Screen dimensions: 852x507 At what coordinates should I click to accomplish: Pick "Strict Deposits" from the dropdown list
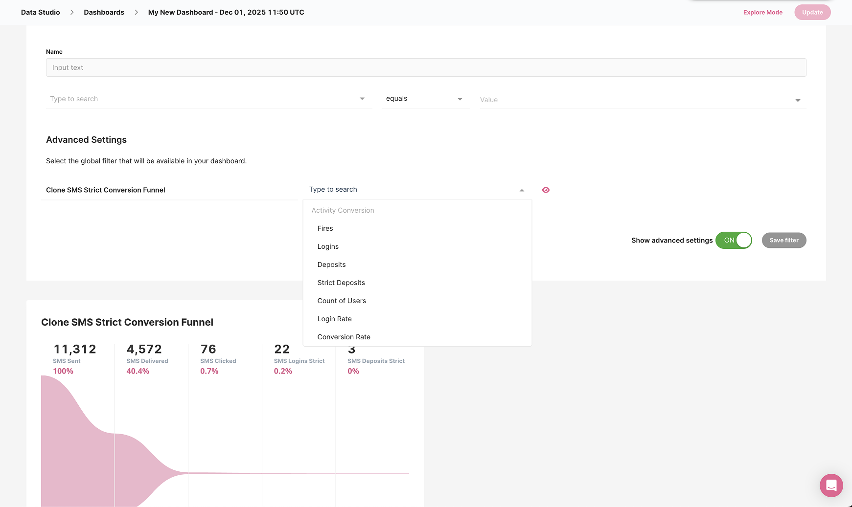coord(341,283)
